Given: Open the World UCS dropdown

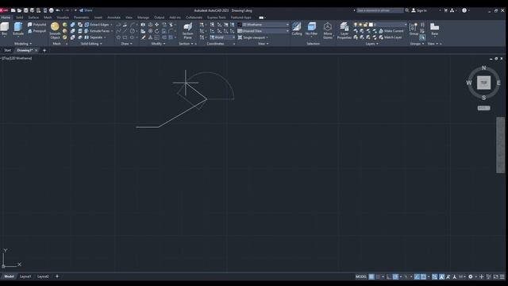Looking at the screenshot, I should [x=222, y=37].
